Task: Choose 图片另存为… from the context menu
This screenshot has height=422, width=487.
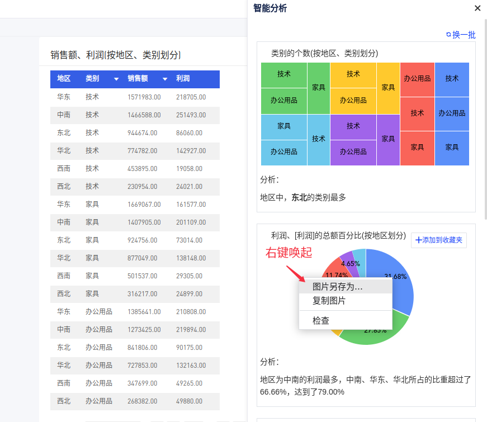Action: click(x=337, y=287)
